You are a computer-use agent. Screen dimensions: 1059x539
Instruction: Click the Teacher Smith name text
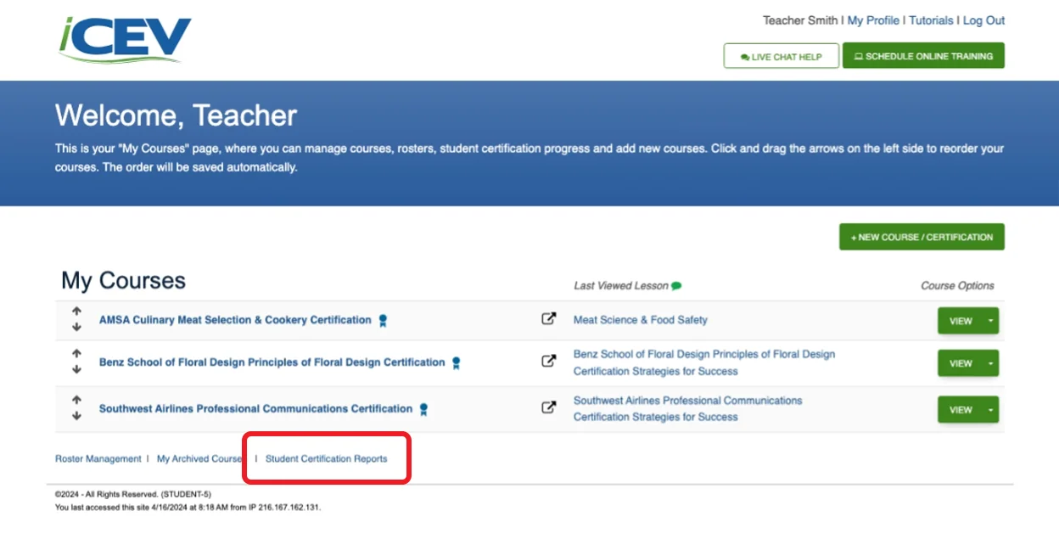(800, 20)
